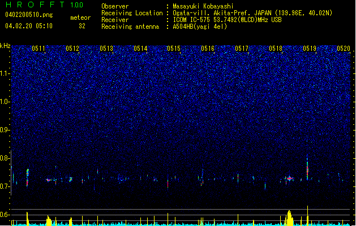
Task: Click the 0520 time marker
Action: (x=344, y=49)
